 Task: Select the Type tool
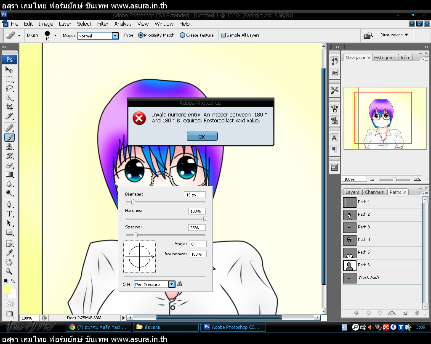click(9, 214)
